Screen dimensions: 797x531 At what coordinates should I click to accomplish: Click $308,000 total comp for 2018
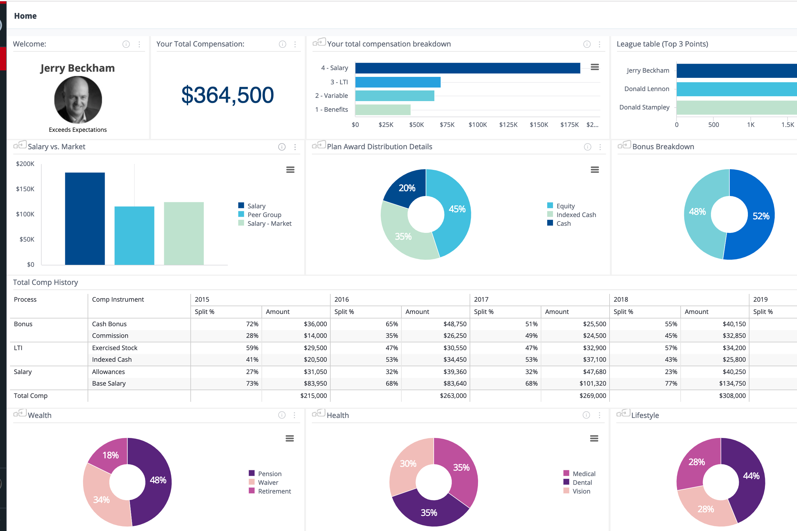pyautogui.click(x=732, y=396)
